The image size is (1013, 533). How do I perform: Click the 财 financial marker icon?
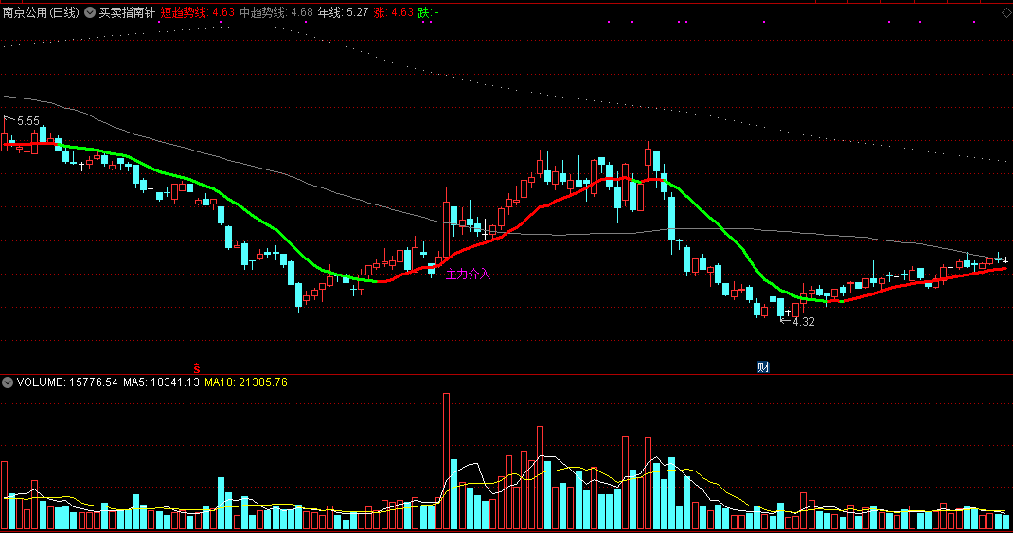pos(763,367)
